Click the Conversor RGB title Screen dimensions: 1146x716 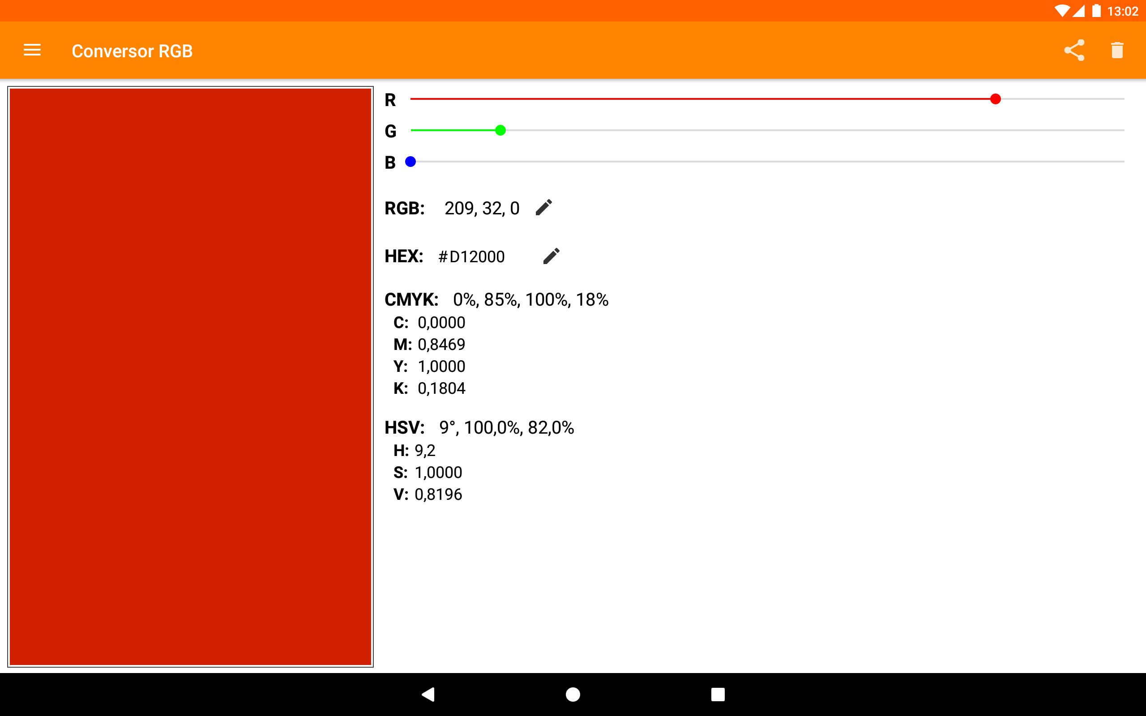132,51
